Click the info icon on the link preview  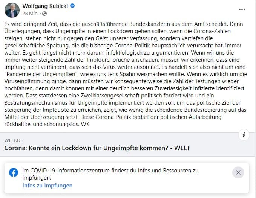244,135
